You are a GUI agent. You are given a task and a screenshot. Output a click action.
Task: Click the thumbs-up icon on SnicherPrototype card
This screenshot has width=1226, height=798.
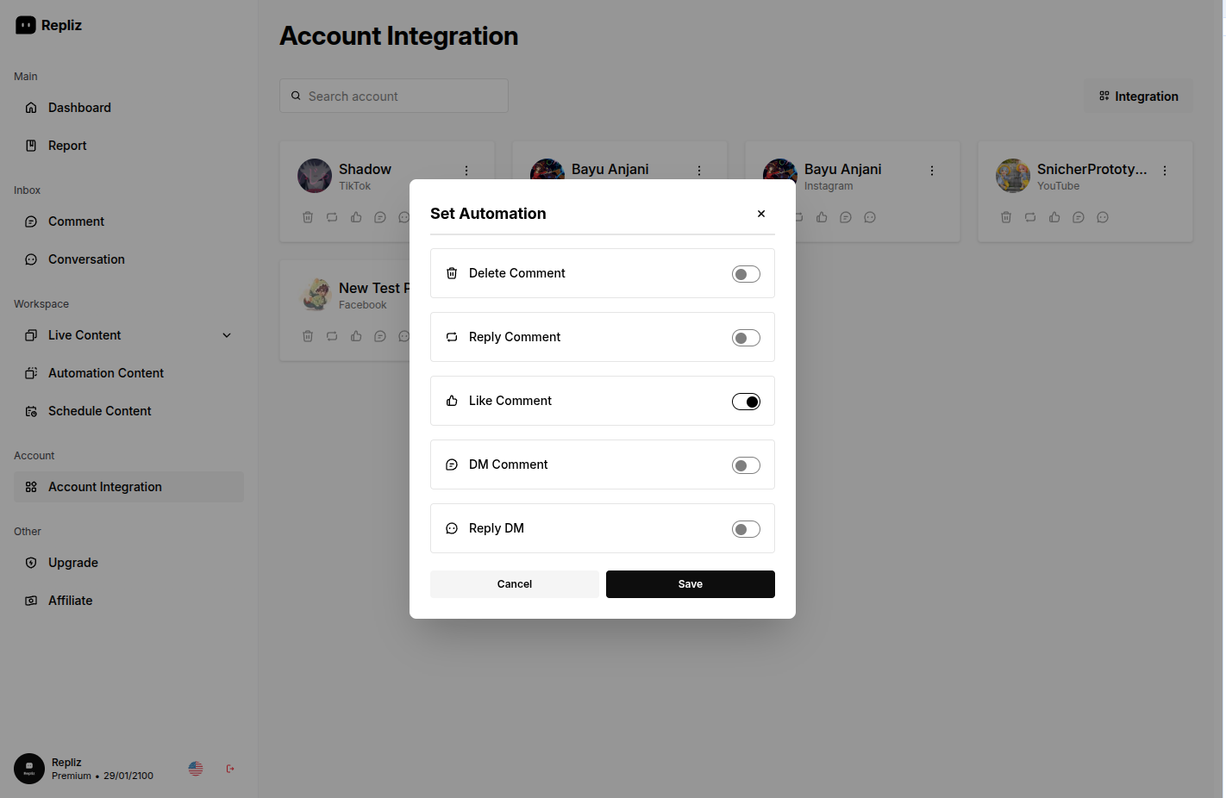pyautogui.click(x=1054, y=217)
